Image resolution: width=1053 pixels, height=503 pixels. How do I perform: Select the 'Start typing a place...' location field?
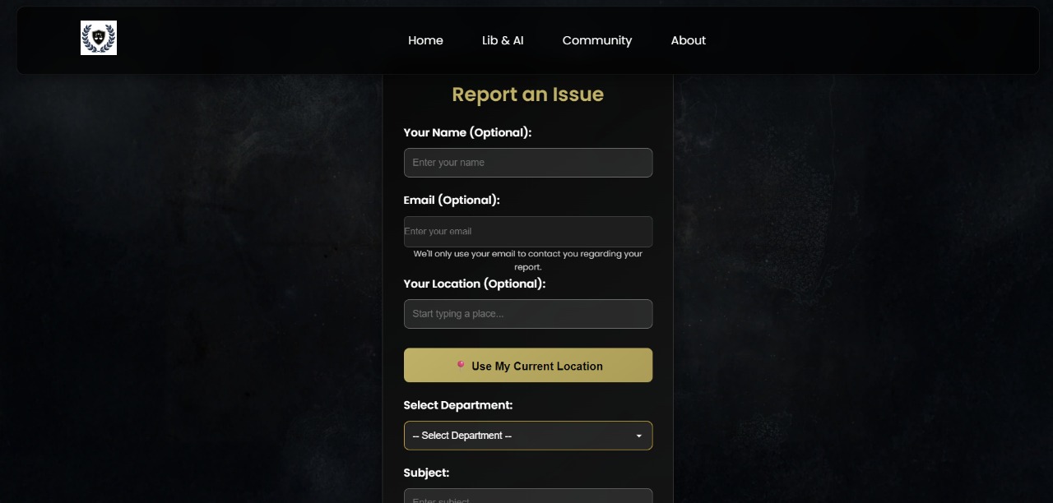(x=527, y=314)
